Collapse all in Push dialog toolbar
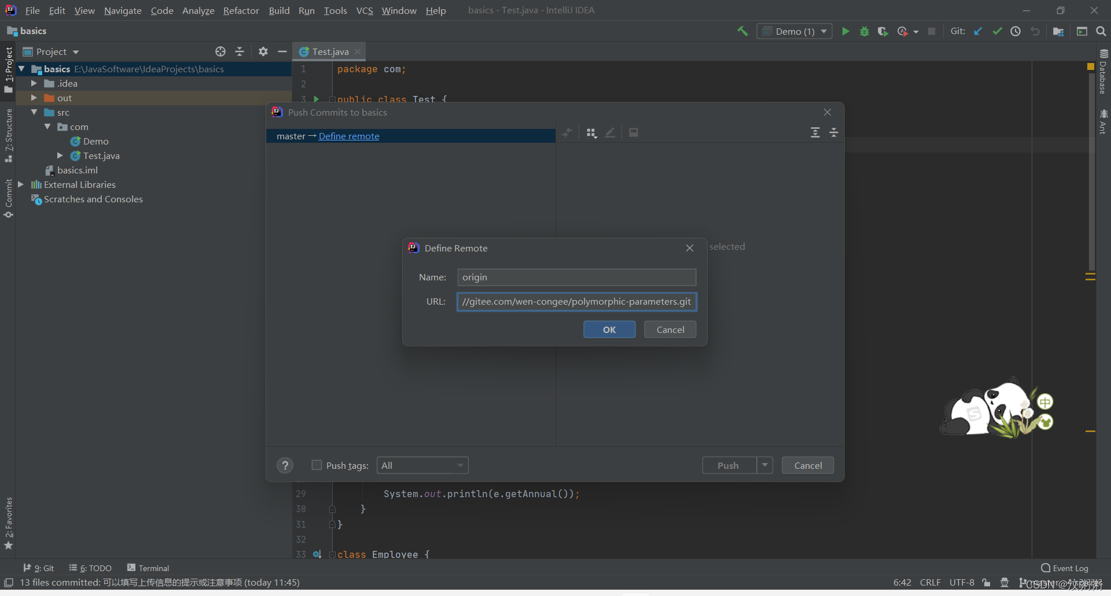 pos(834,132)
